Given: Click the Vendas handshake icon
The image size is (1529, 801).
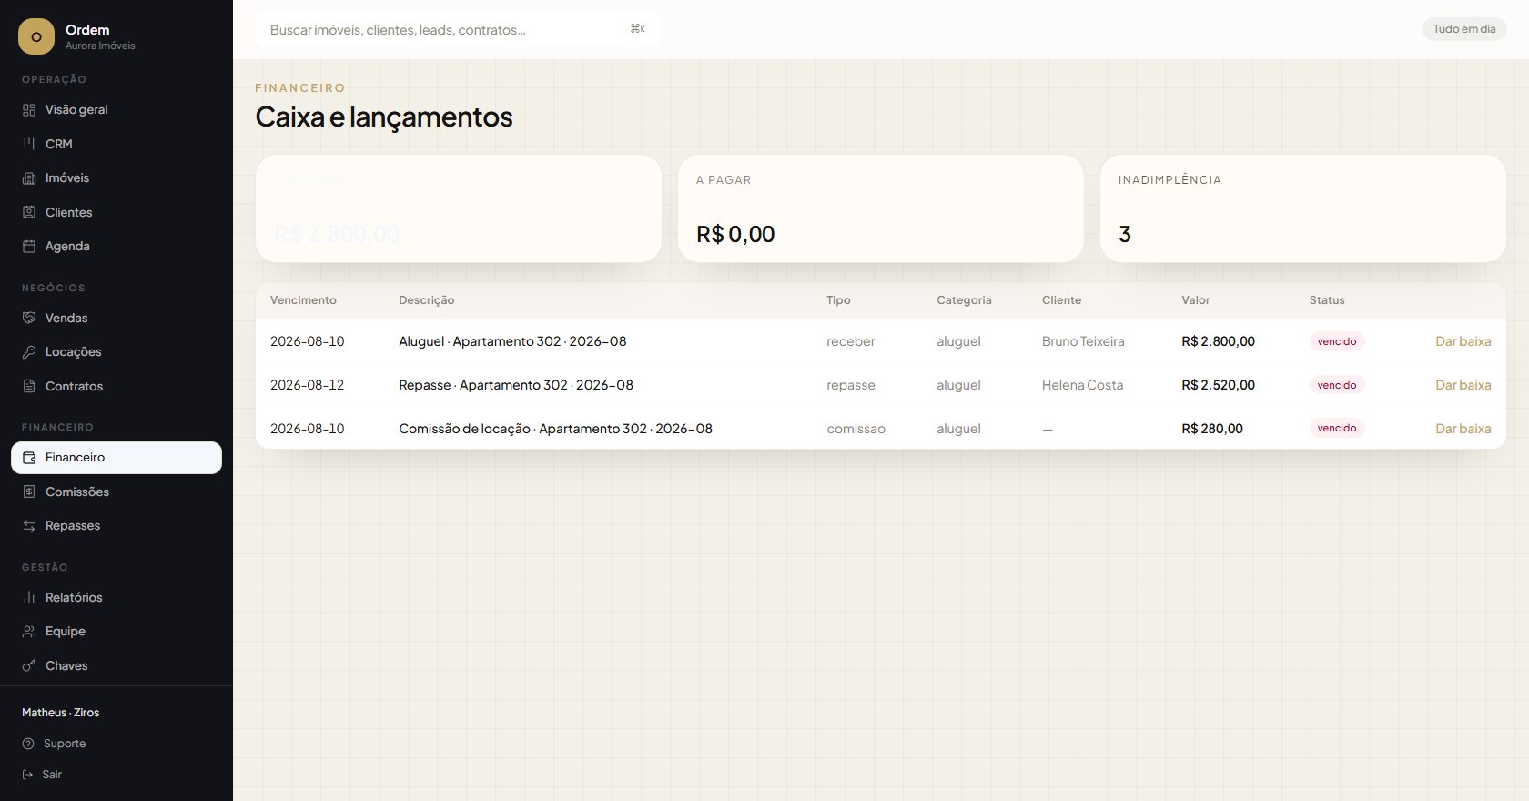Looking at the screenshot, I should point(29,318).
